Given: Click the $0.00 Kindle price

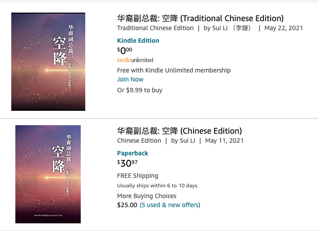Looking at the screenshot, I should pyautogui.click(x=124, y=50).
